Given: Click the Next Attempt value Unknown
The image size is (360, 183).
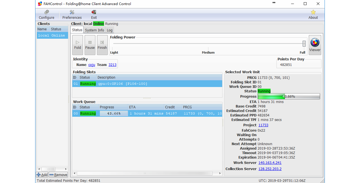Looking at the screenshot, I should pos(265,144).
